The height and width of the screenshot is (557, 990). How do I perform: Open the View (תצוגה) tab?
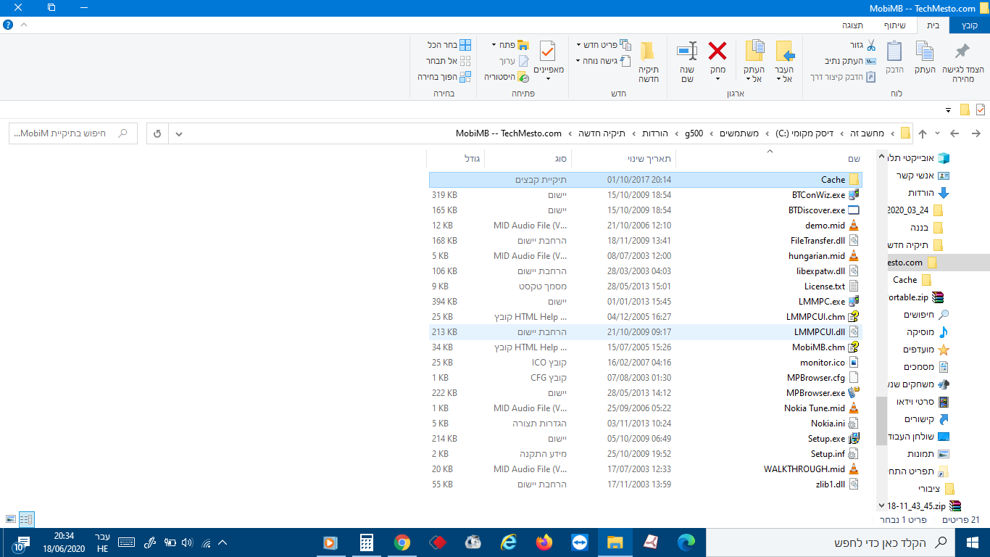[x=852, y=25]
